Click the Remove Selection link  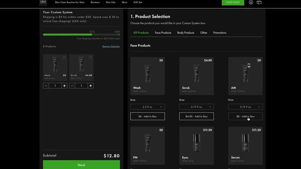pos(111,46)
